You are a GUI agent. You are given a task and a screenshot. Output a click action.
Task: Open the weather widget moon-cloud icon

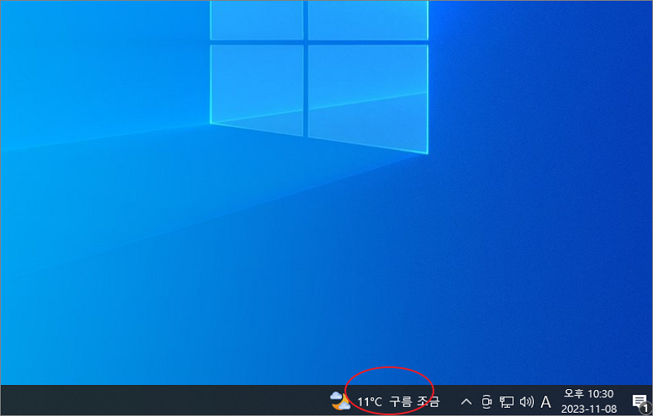[x=341, y=401]
